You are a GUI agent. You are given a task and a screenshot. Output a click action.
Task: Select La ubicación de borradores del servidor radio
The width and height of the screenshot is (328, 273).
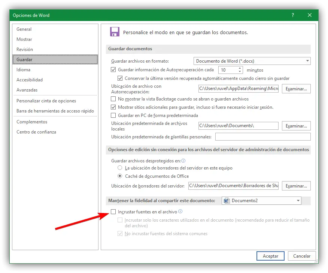(120, 168)
